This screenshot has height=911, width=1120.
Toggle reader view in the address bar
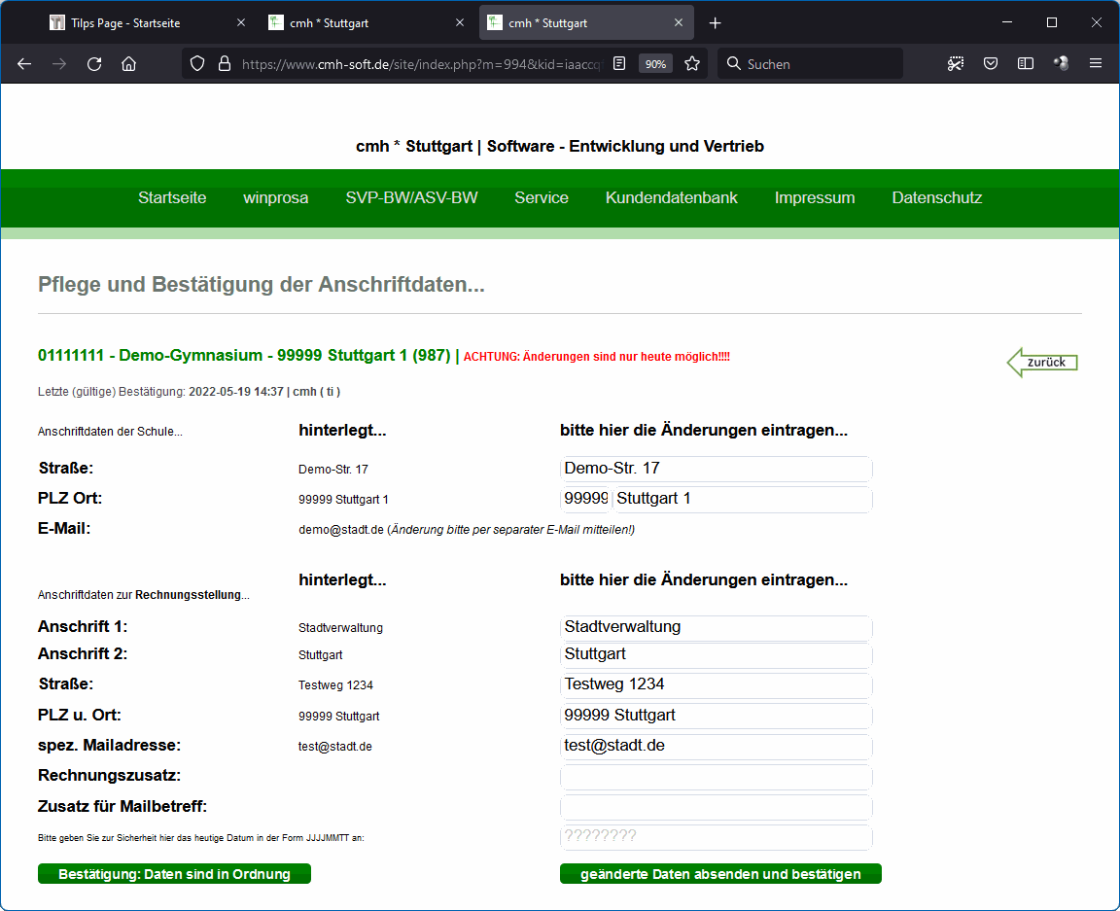click(619, 64)
